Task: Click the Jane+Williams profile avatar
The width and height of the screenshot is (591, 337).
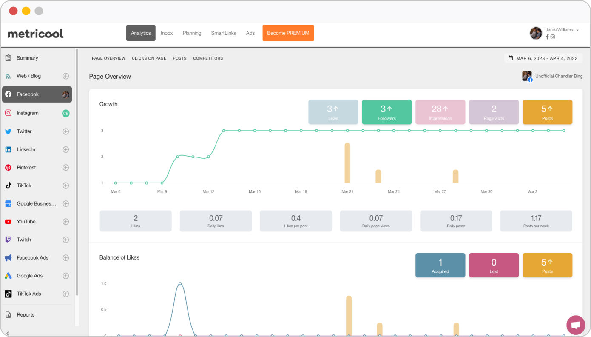Action: [536, 33]
